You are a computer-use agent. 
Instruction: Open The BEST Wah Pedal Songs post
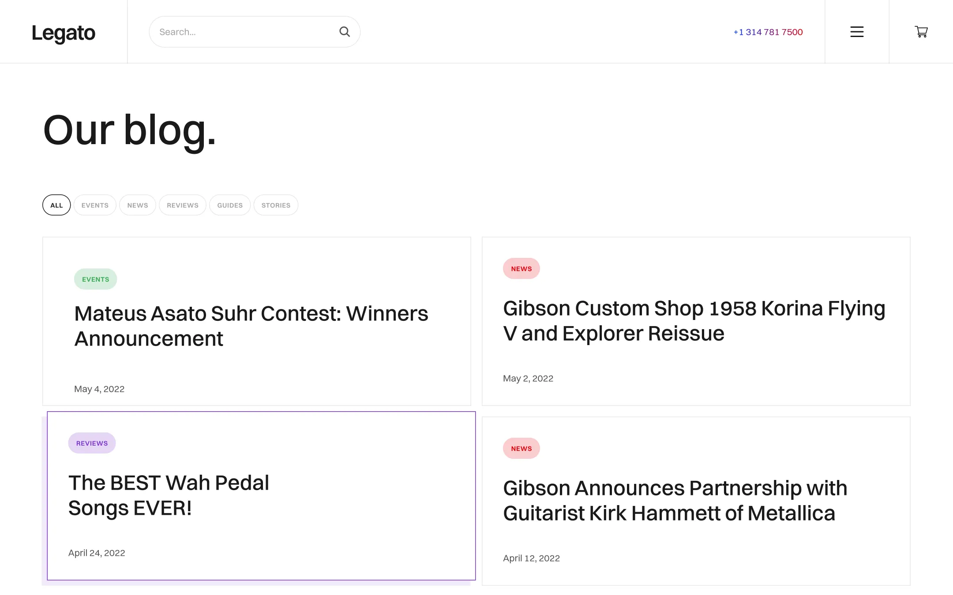coord(169,495)
